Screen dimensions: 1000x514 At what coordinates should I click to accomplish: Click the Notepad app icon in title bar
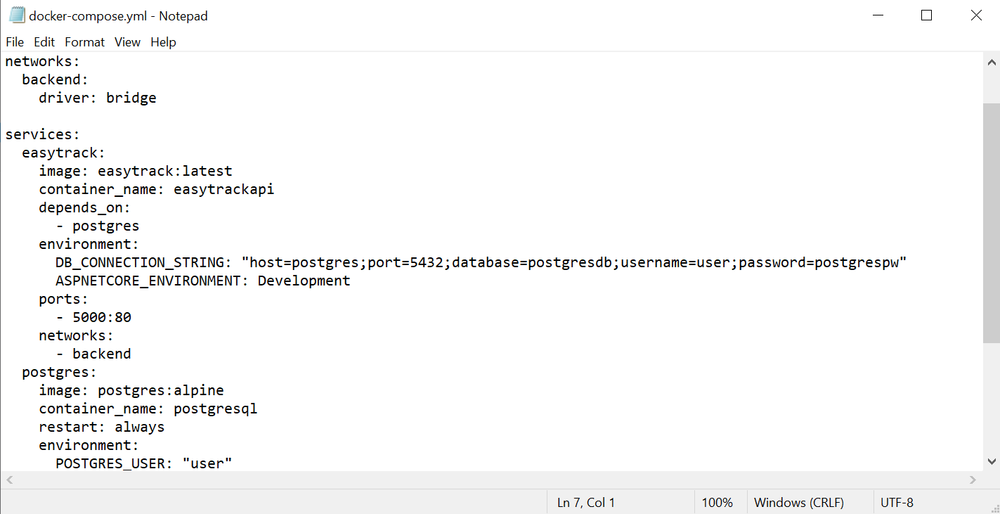pyautogui.click(x=16, y=15)
